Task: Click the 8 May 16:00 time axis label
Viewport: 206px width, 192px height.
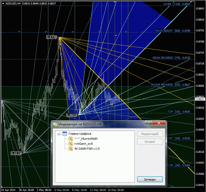Action: pyautogui.click(x=80, y=190)
